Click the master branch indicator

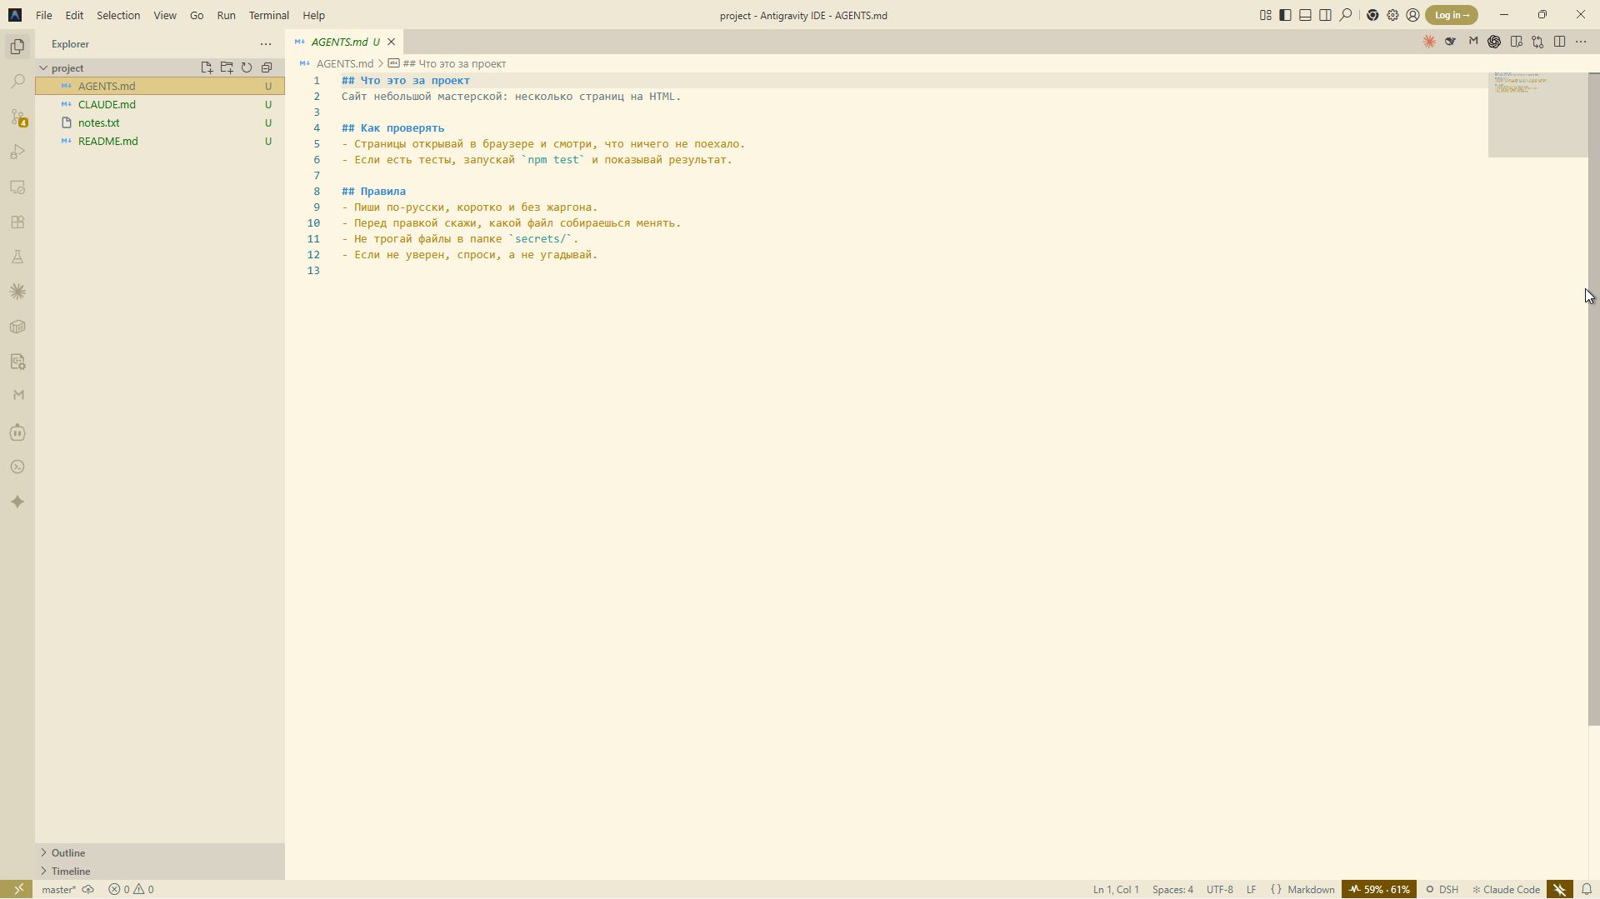click(58, 889)
